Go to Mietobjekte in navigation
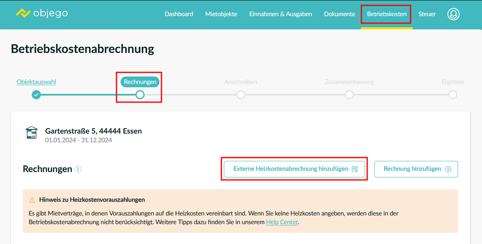 (x=221, y=14)
